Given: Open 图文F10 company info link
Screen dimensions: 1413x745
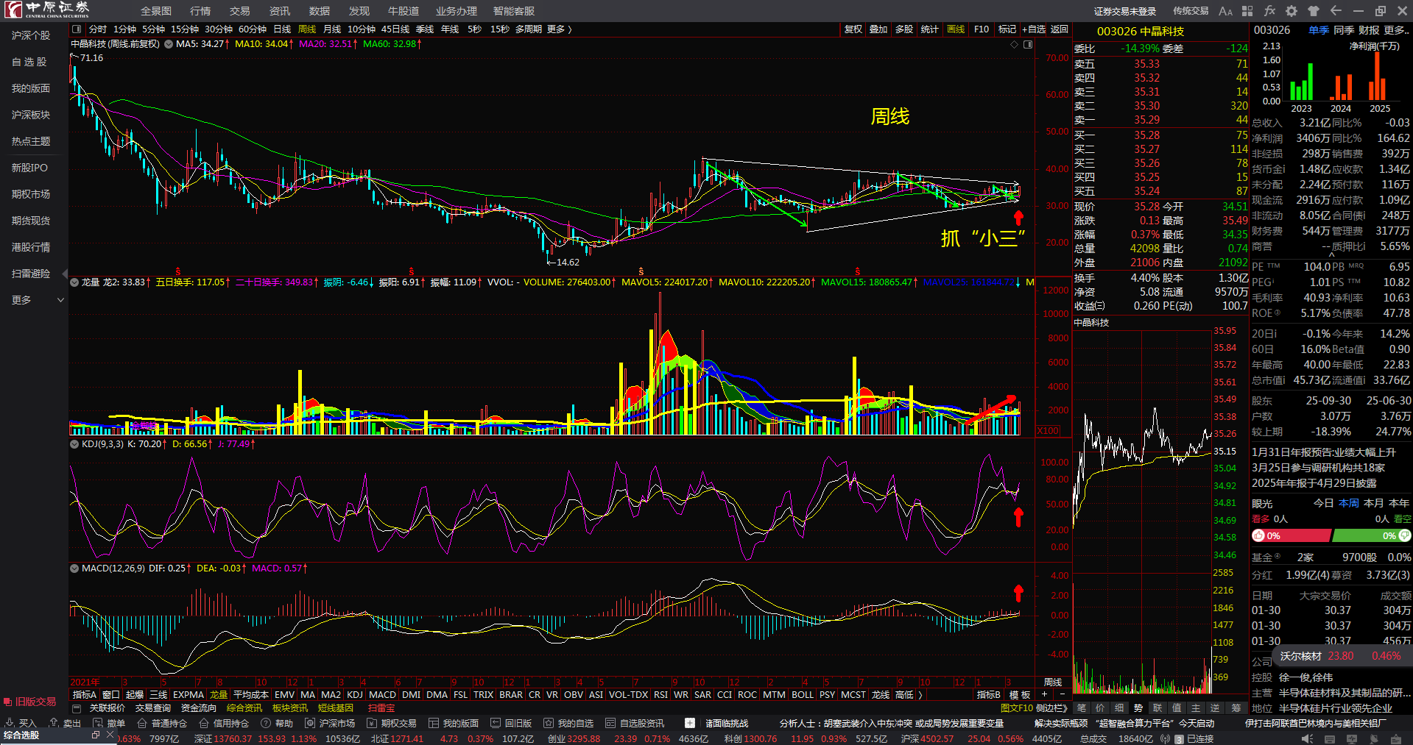Looking at the screenshot, I should [1017, 708].
